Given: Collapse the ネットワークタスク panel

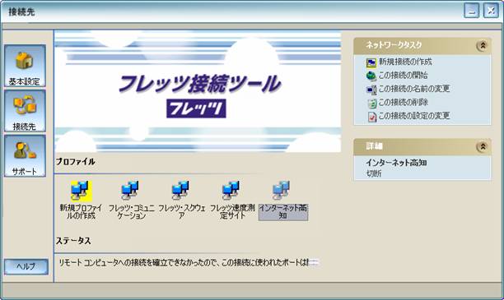Looking at the screenshot, I should coord(482,45).
